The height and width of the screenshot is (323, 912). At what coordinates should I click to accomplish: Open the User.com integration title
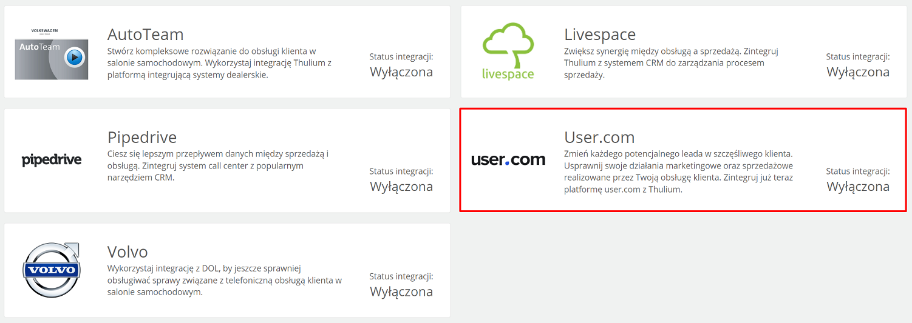pos(599,137)
